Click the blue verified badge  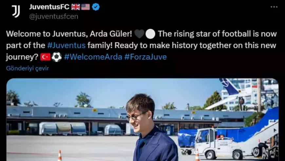pyautogui.click(x=96, y=7)
